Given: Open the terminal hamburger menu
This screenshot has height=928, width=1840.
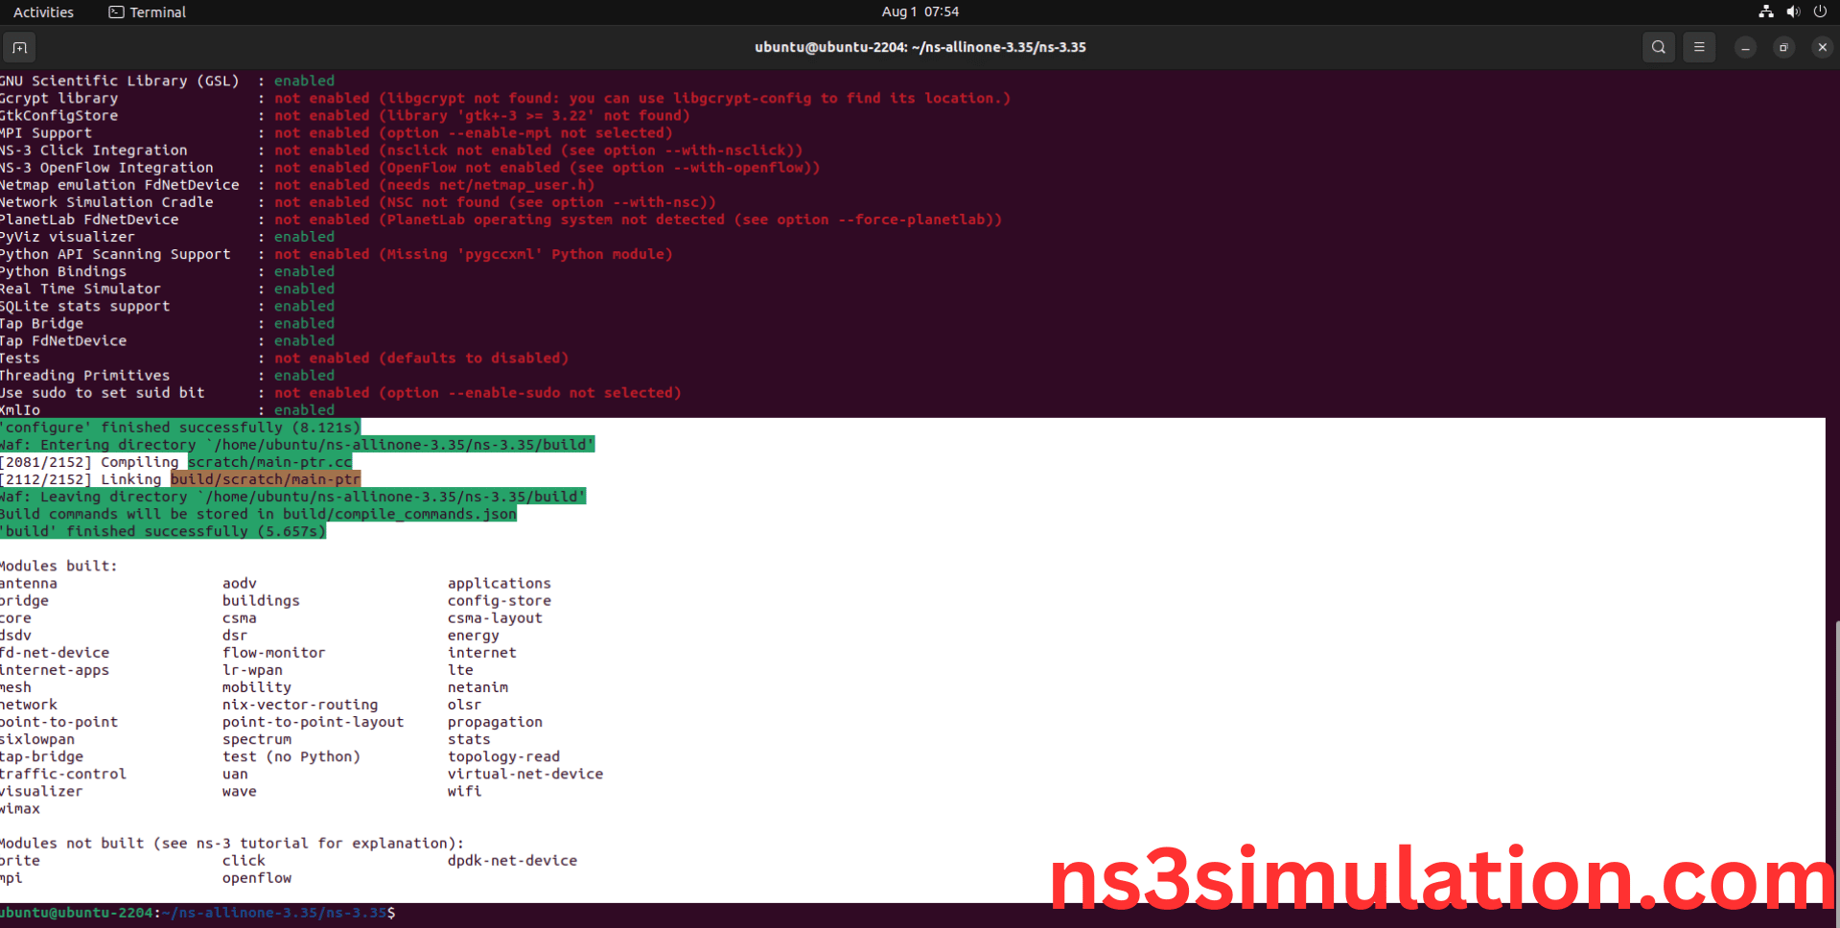Looking at the screenshot, I should (1699, 47).
